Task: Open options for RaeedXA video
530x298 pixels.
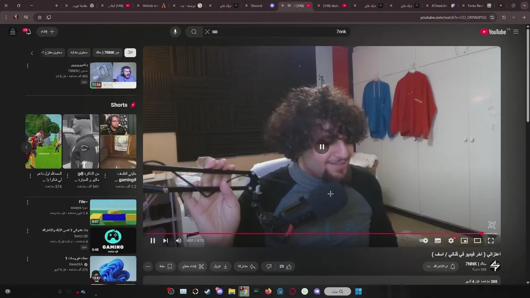Action: coord(28,259)
